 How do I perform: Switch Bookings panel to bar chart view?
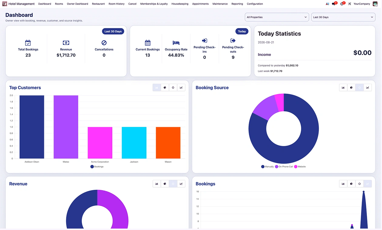tap(343, 184)
